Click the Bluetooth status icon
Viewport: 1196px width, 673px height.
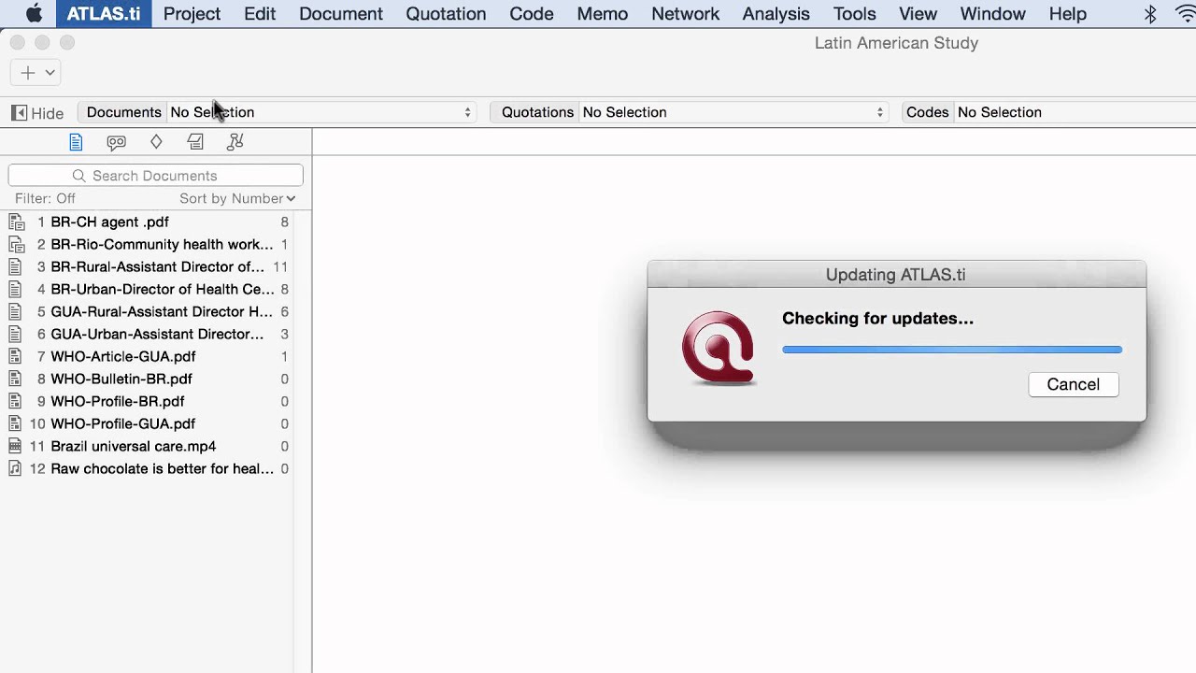pos(1151,14)
